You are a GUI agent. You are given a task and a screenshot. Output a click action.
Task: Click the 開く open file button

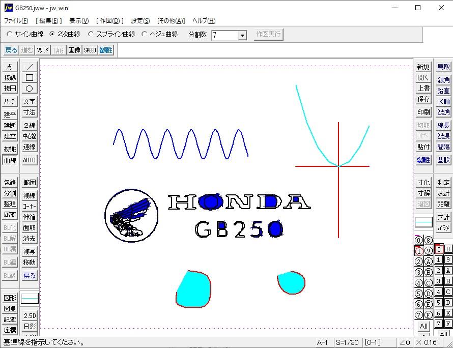coord(423,77)
